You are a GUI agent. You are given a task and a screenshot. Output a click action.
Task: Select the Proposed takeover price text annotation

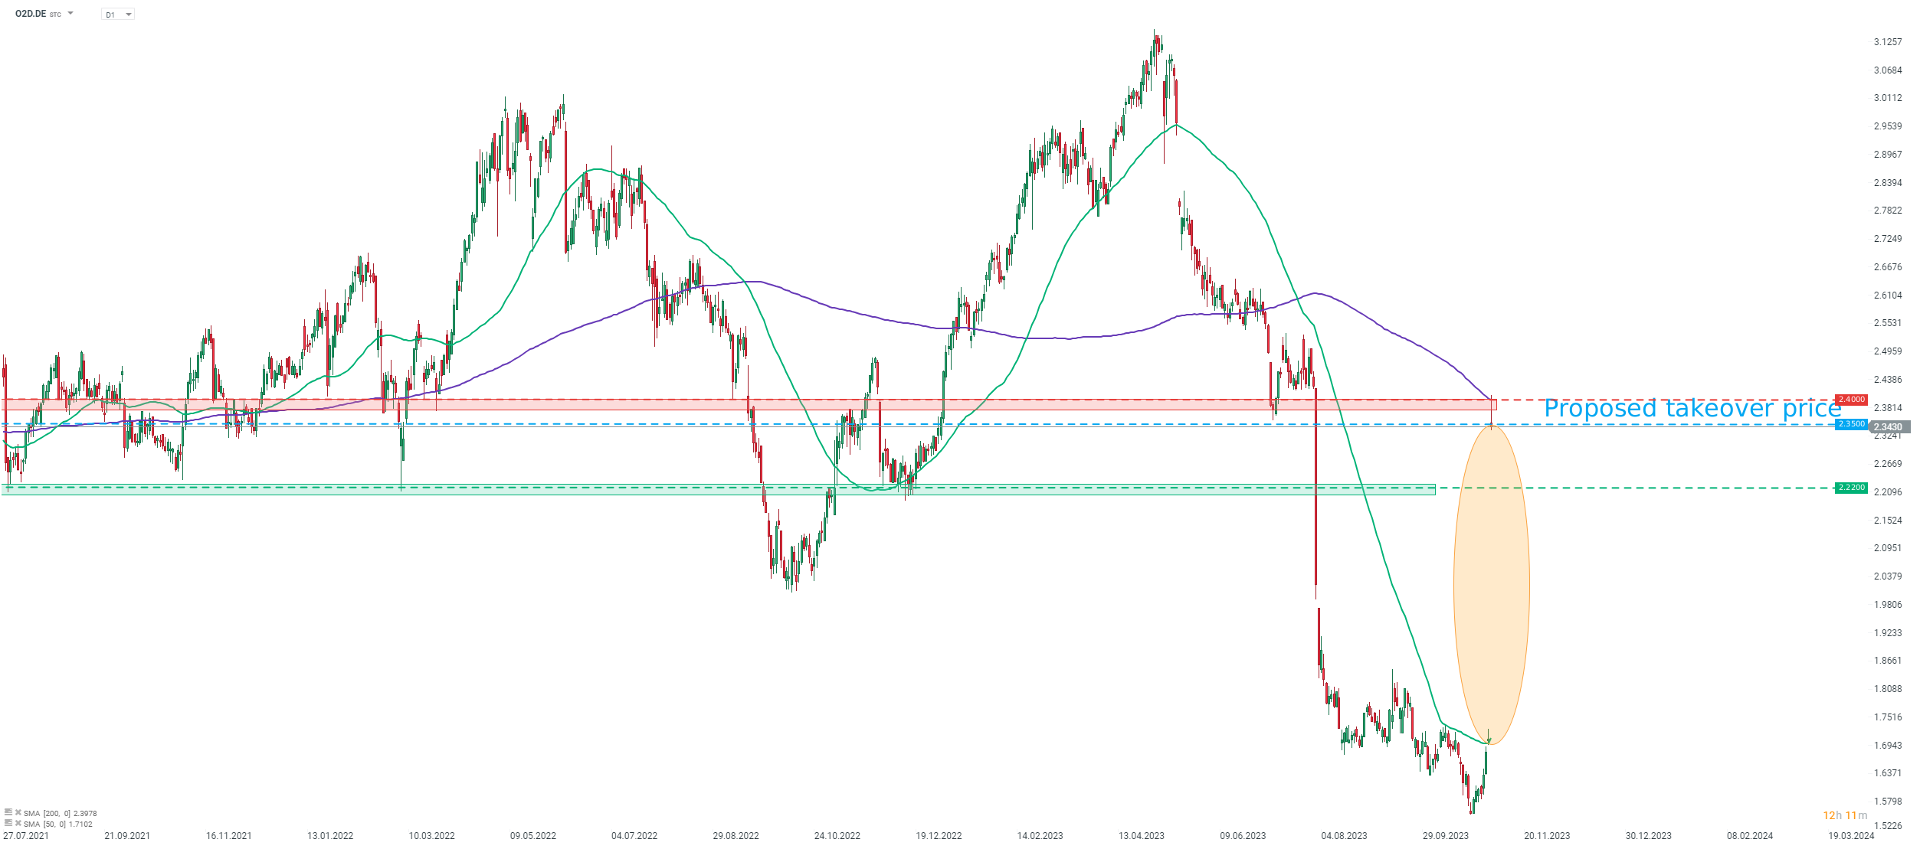click(x=1692, y=409)
